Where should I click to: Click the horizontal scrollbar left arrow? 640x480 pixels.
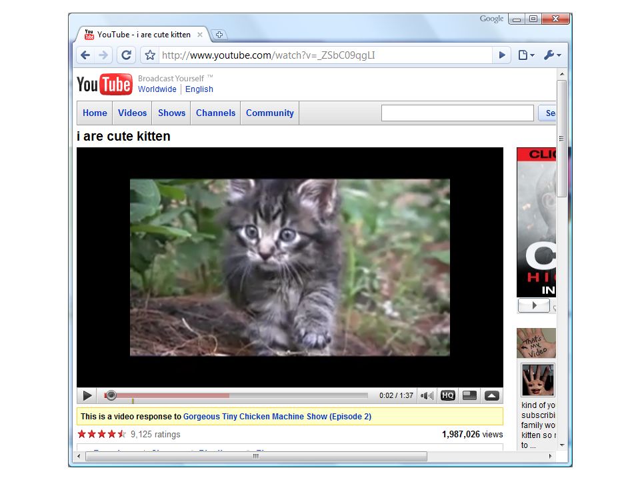pyautogui.click(x=79, y=456)
